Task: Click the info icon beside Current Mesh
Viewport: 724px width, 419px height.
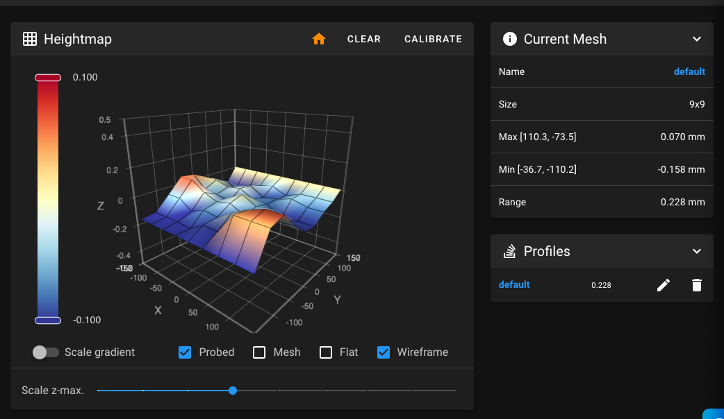Action: click(510, 39)
